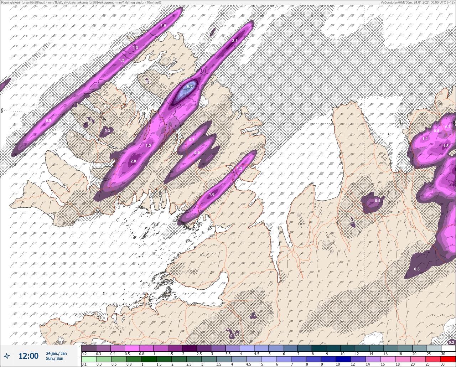Screen dimensions: 456x367
Task: Click the legend number 3.5 under the lower scale
Action: (218, 365)
